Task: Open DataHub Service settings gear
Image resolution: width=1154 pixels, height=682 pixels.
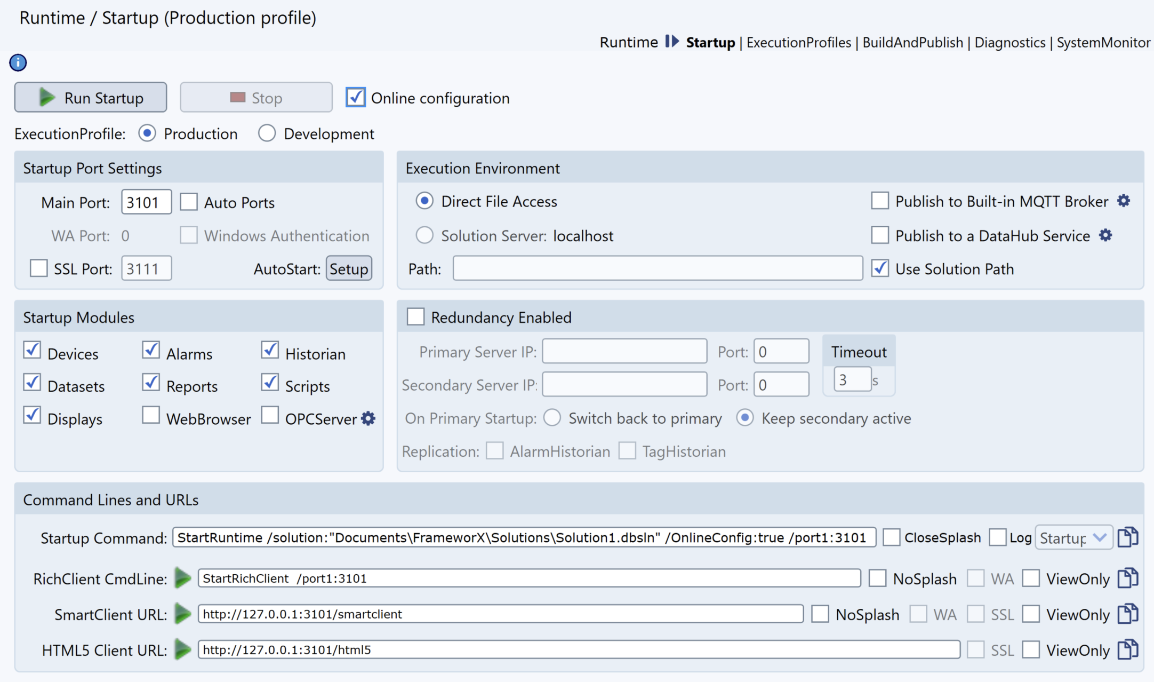Action: pyautogui.click(x=1105, y=235)
